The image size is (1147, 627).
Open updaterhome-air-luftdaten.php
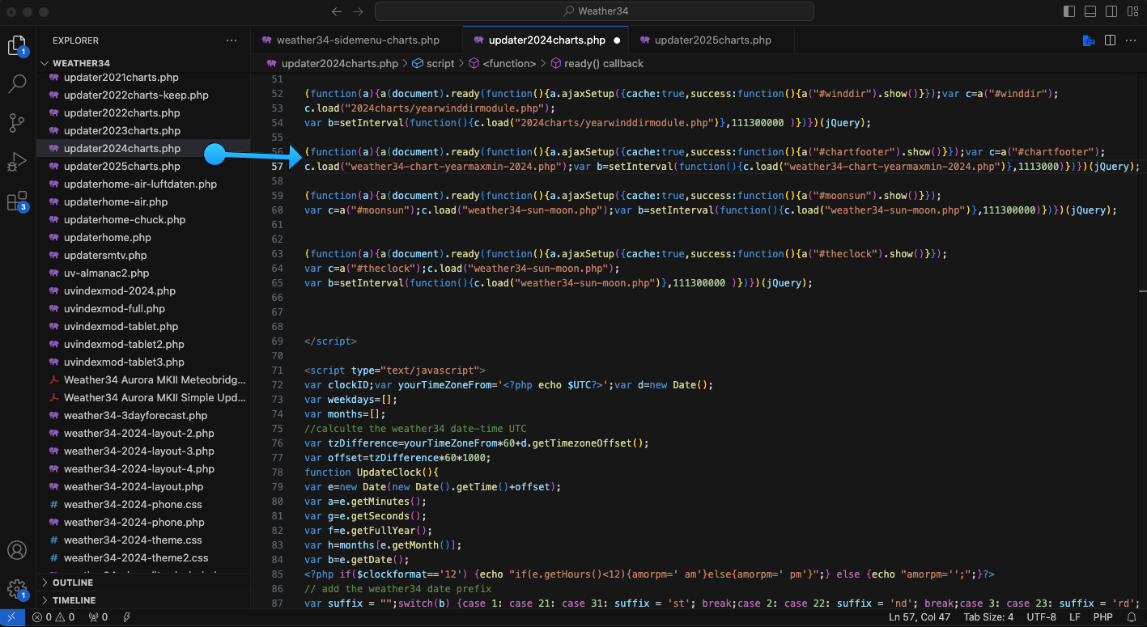[143, 184]
